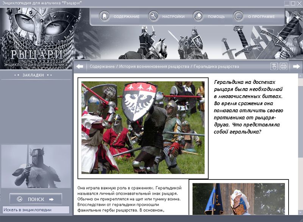Screen dimensions: 303x222
Task: Go forward with the right arrow icon
Action: [x=297, y=66]
